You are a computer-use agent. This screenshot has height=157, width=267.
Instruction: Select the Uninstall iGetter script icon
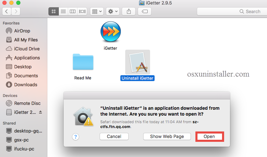[x=138, y=62]
